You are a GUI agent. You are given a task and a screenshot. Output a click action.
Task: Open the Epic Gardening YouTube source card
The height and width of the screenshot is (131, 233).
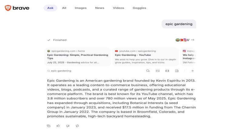click(145, 57)
